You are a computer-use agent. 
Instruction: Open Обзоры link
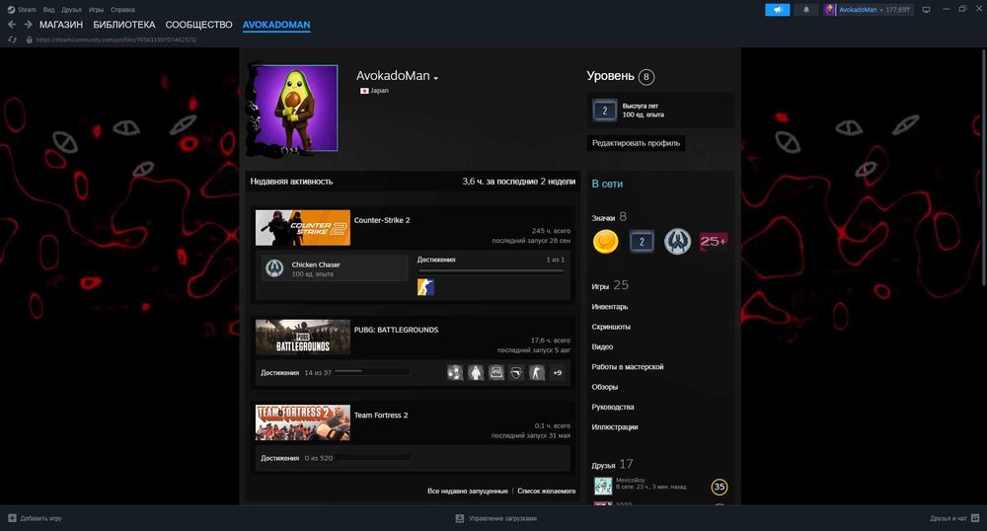(x=604, y=387)
